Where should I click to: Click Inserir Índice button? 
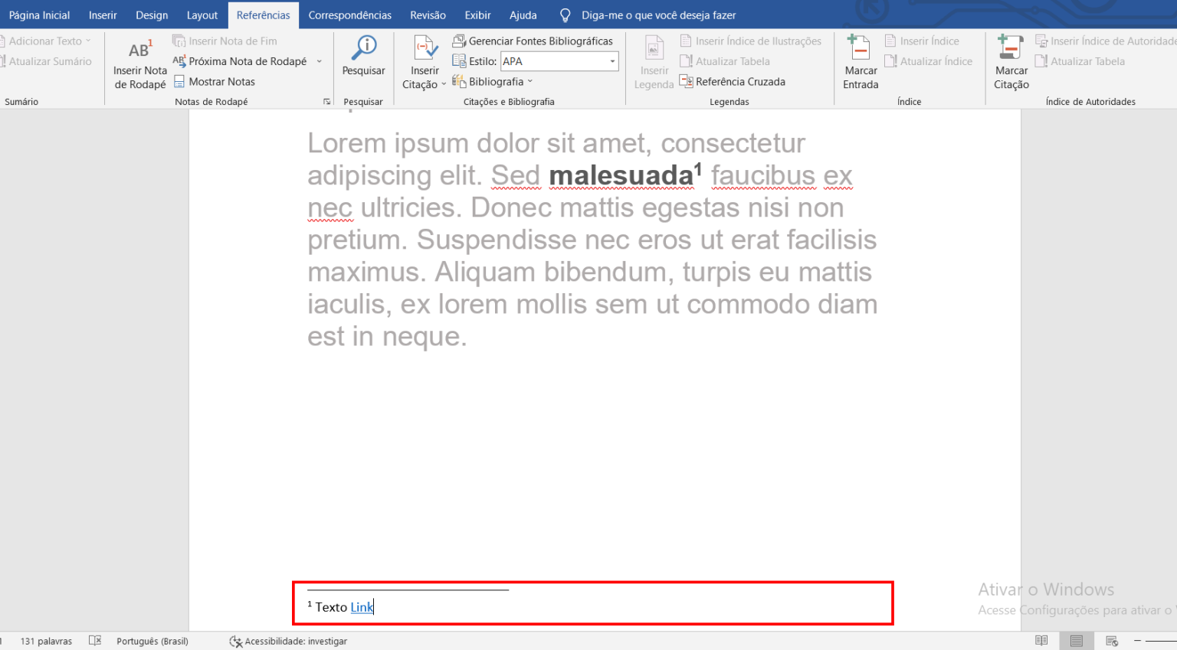pos(922,41)
